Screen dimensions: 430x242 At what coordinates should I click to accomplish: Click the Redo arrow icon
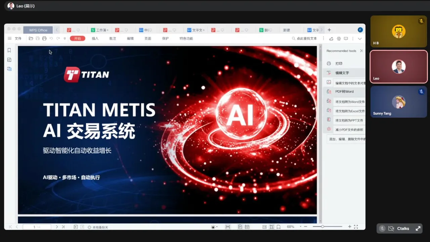click(x=58, y=39)
